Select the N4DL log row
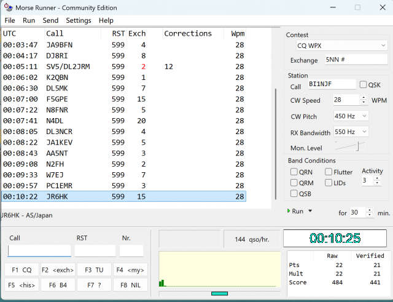393x302 pixels. 124,121
